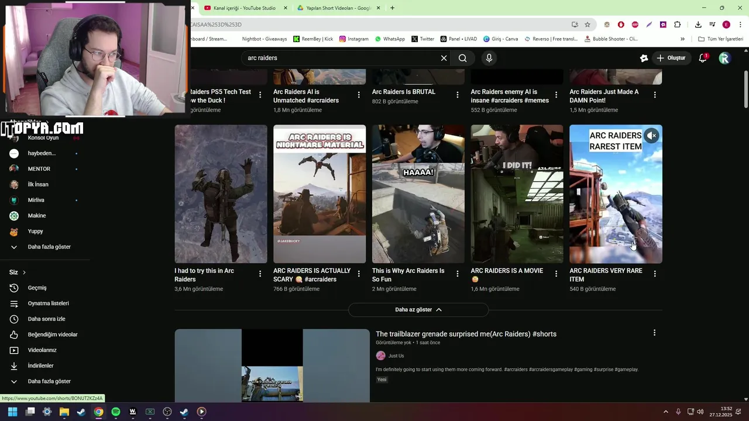Clear the 'arc raiders' search text
The height and width of the screenshot is (421, 749).
point(444,58)
